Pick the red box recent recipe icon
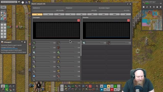The image size is (163, 92). coord(5,19)
